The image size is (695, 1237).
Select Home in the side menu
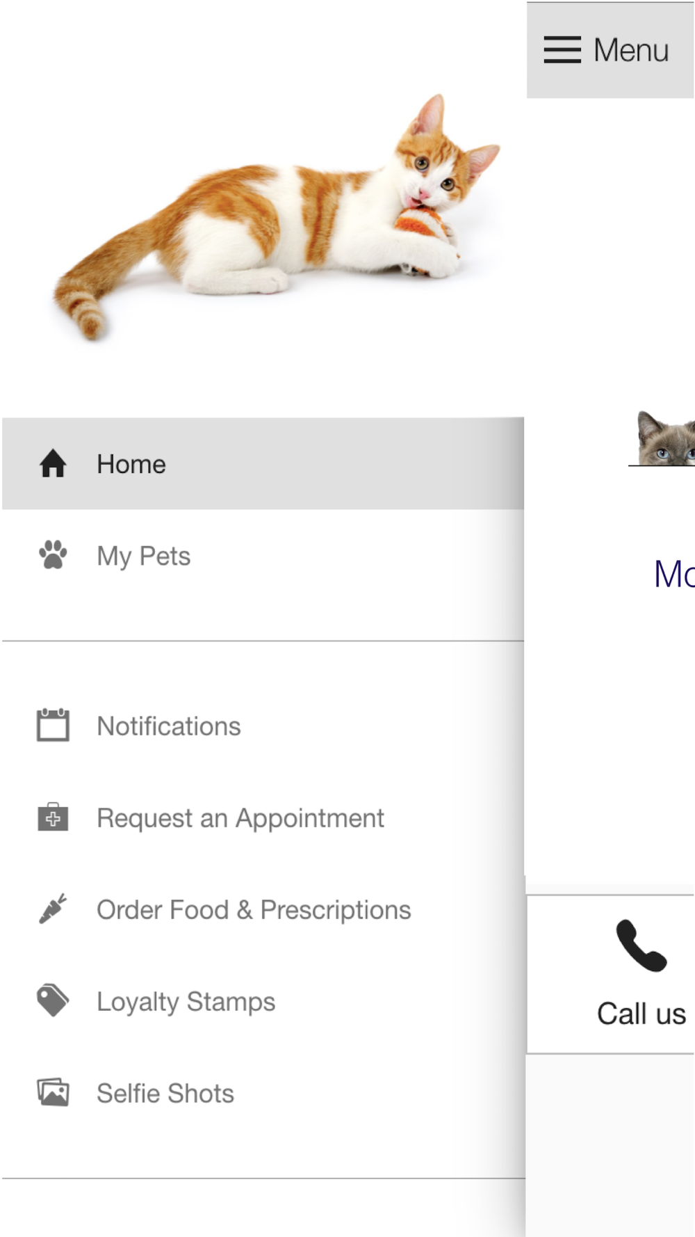(x=263, y=463)
